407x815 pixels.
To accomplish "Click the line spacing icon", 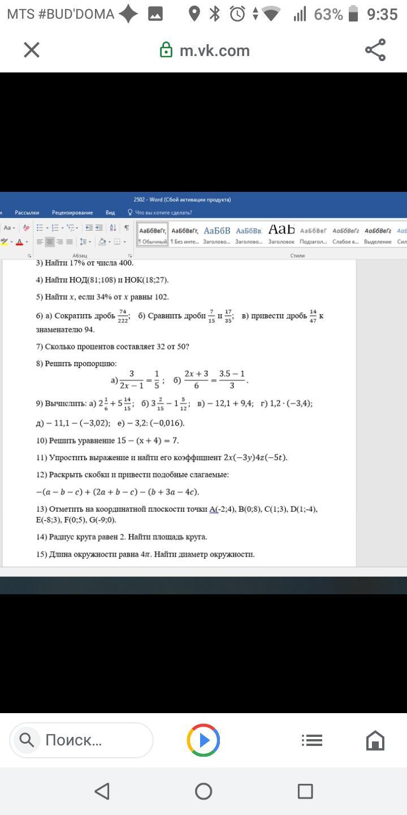I will tap(83, 242).
